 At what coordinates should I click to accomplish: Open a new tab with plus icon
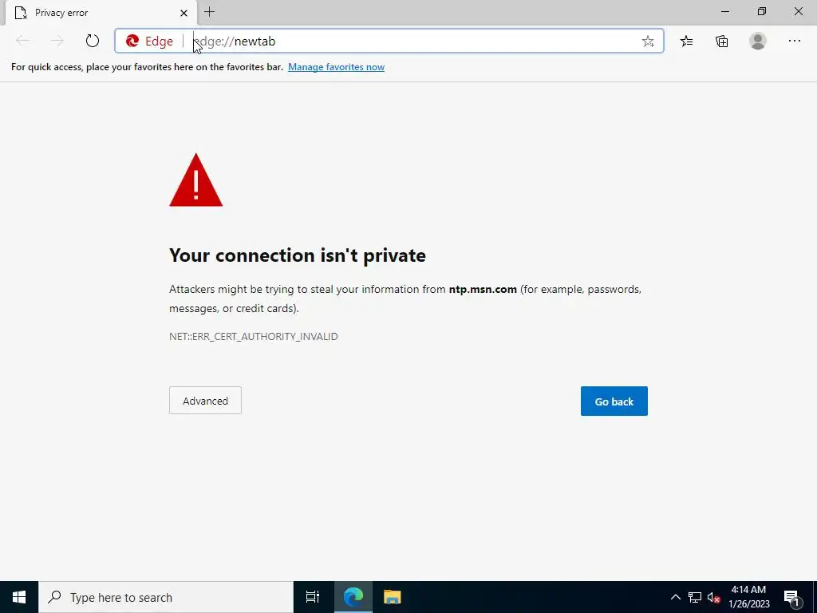pyautogui.click(x=210, y=12)
